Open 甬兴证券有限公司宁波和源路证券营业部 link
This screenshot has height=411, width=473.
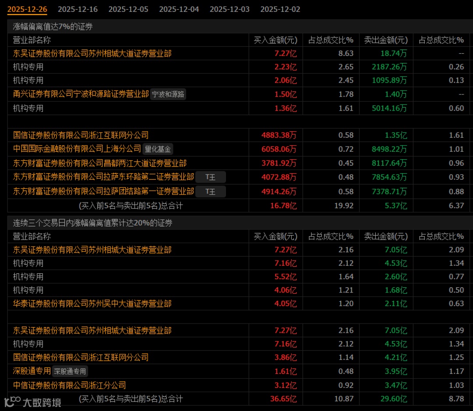click(x=81, y=94)
